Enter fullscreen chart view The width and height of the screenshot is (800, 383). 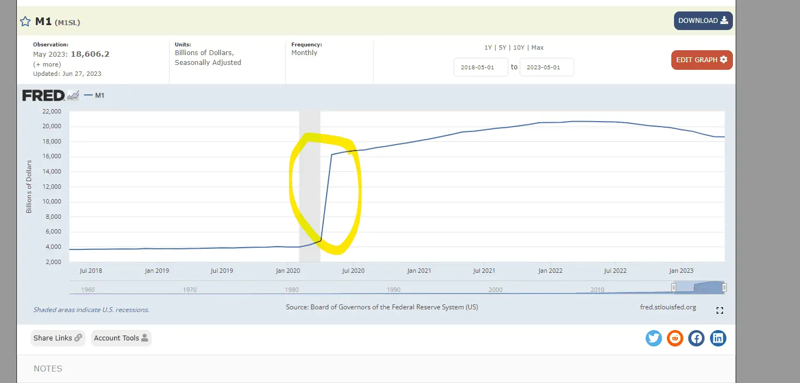[x=719, y=310]
